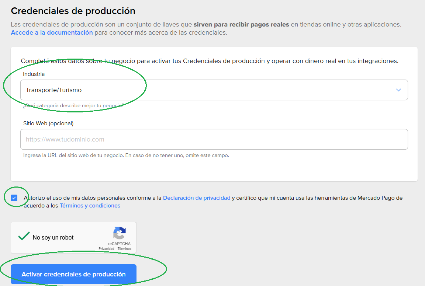Click the reCAPTCHA logo icon
The width and height of the screenshot is (425, 286).
120,233
